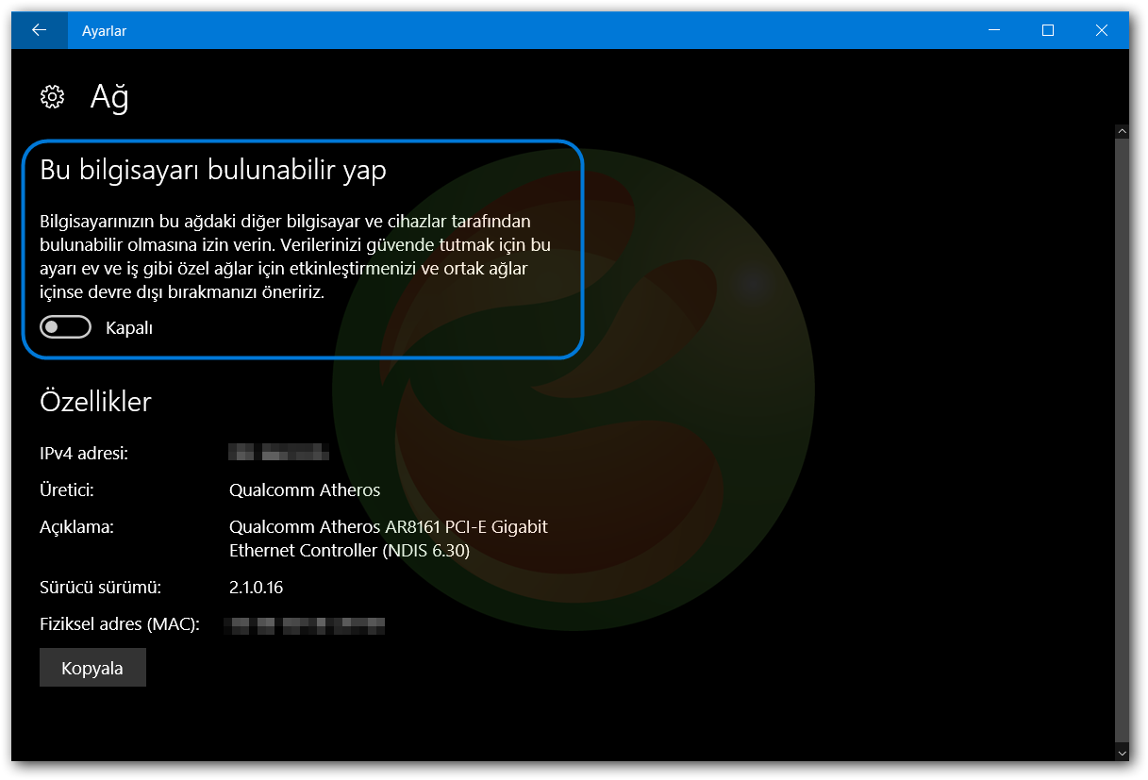Select the blurred Fiziksel adres (MAC) value

tap(305, 623)
